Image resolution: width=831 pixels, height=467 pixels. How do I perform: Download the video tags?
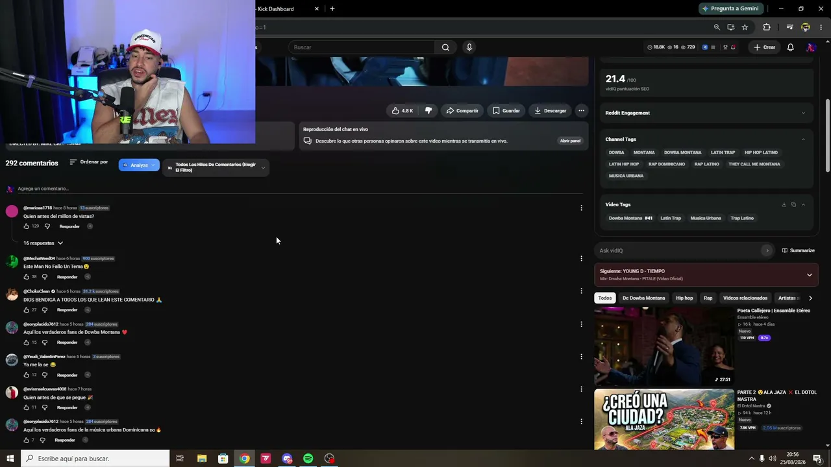click(x=784, y=204)
